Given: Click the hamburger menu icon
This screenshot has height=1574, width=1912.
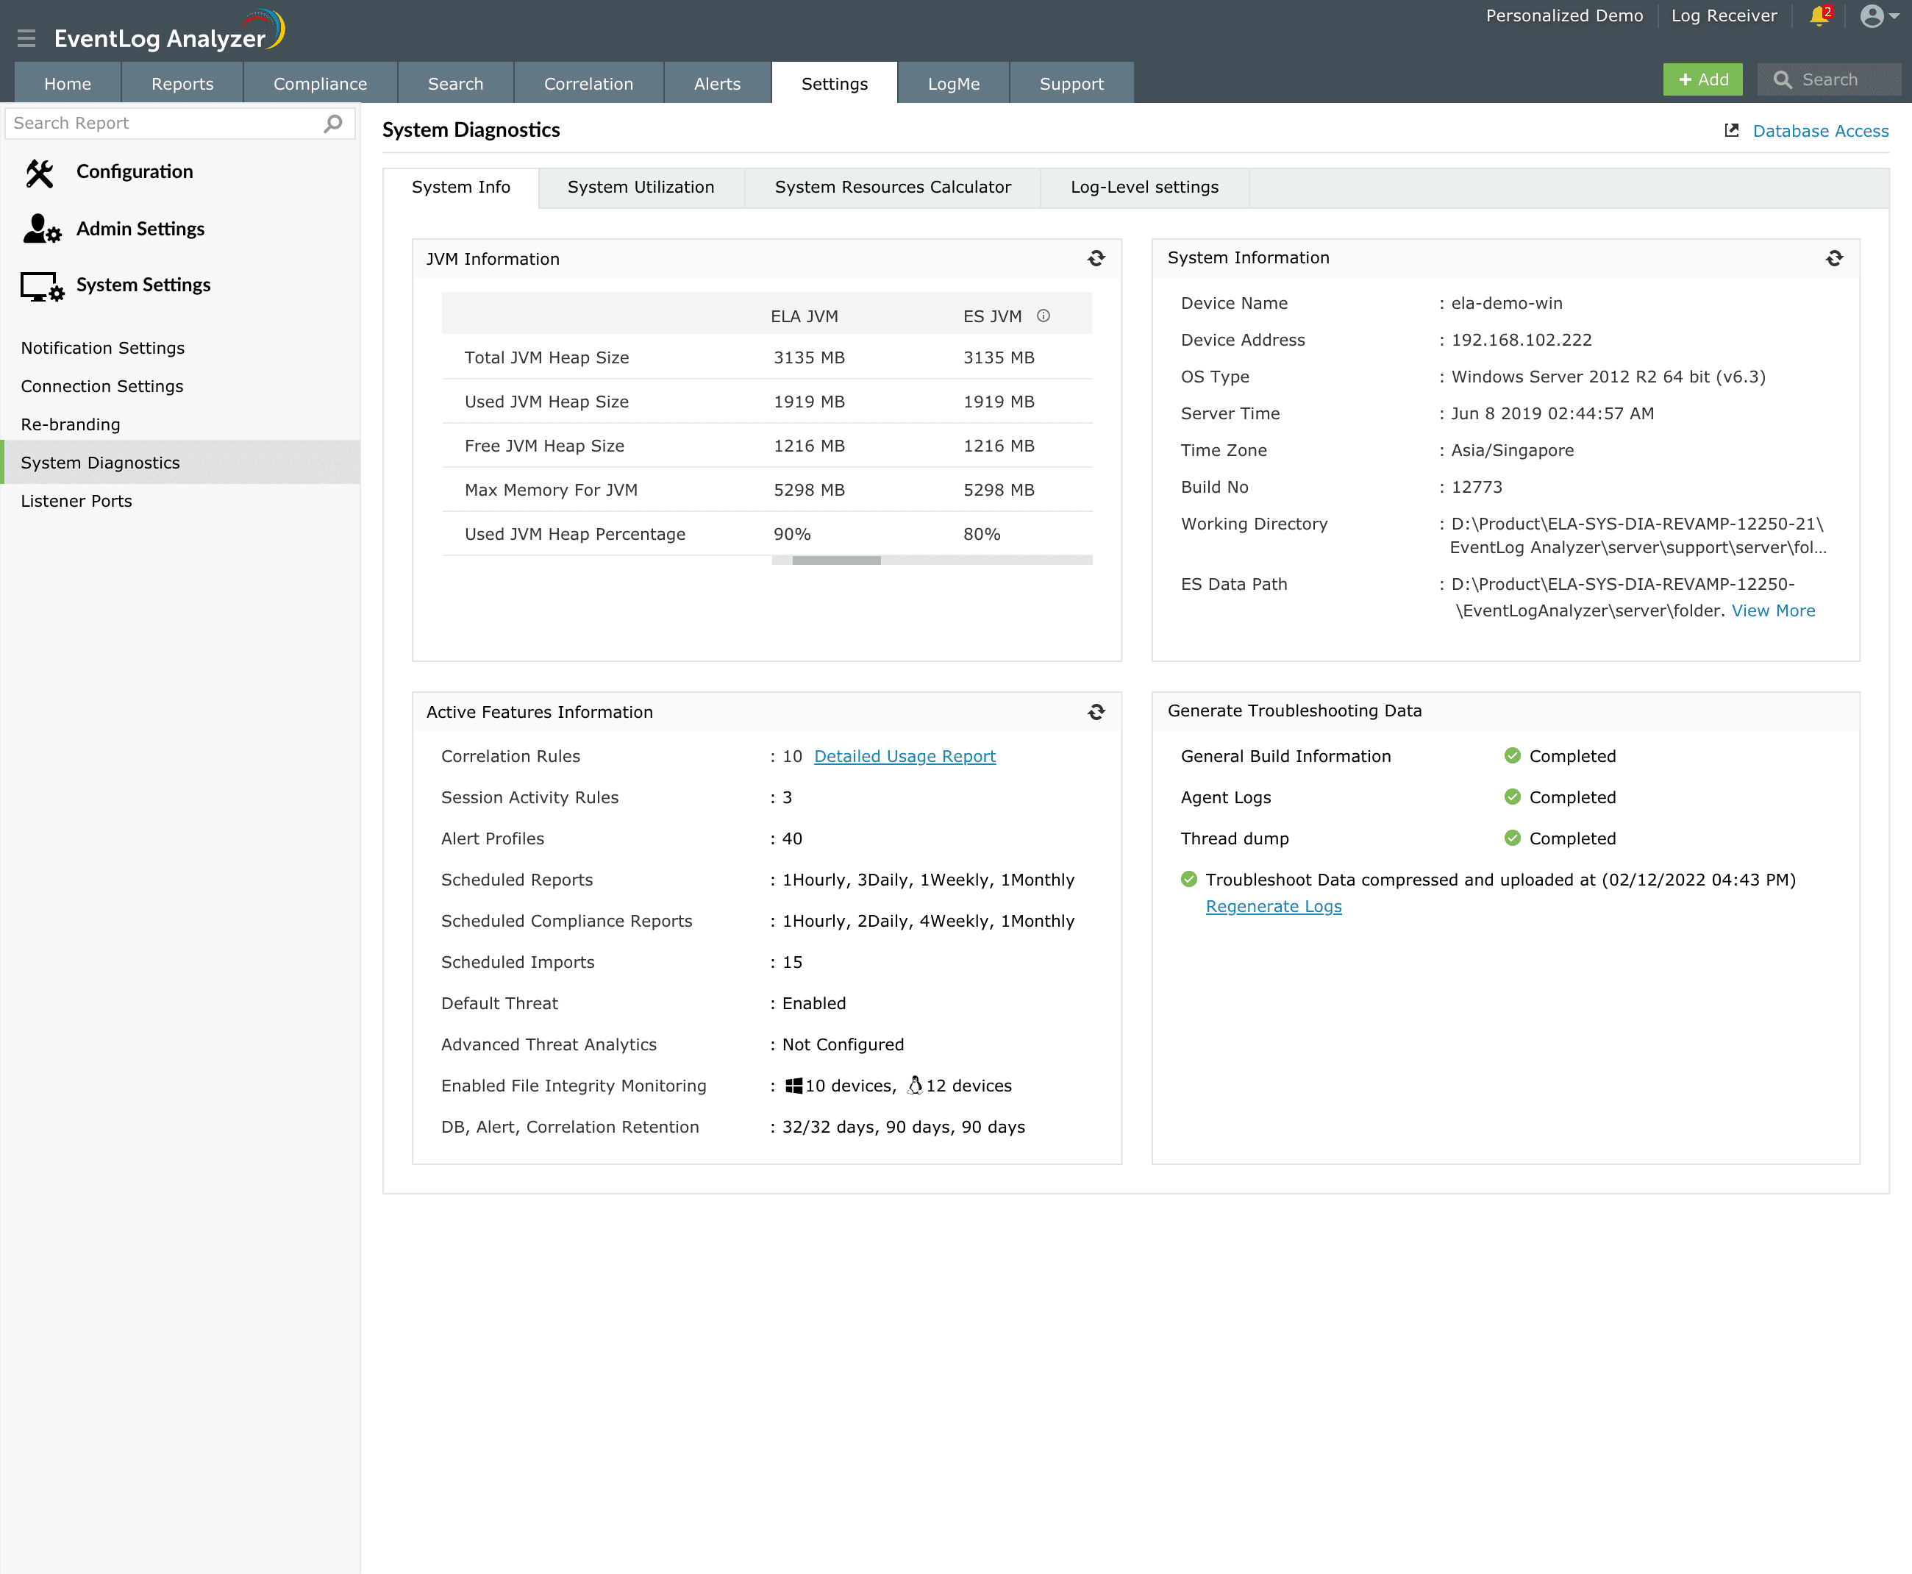Looking at the screenshot, I should [x=26, y=38].
